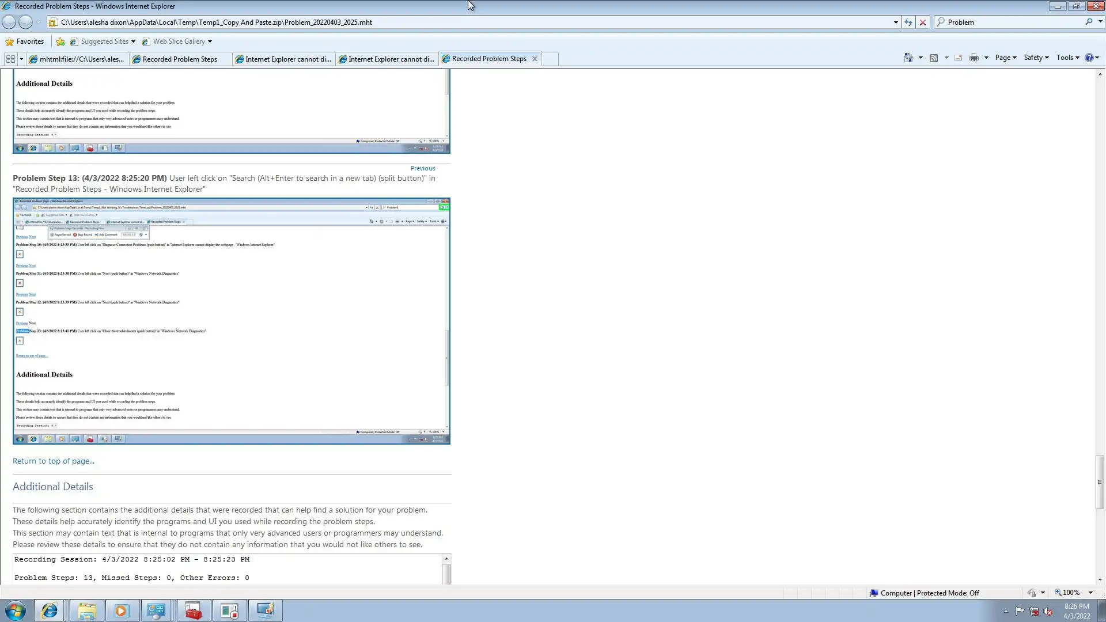Click the Refresh button by address bar
The width and height of the screenshot is (1106, 622).
908,22
